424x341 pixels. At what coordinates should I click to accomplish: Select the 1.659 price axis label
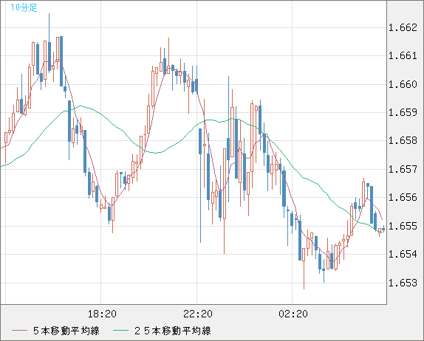403,112
